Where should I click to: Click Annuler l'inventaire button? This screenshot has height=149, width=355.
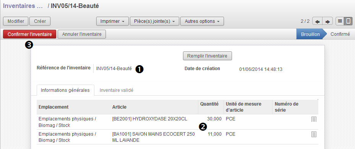coord(82,34)
